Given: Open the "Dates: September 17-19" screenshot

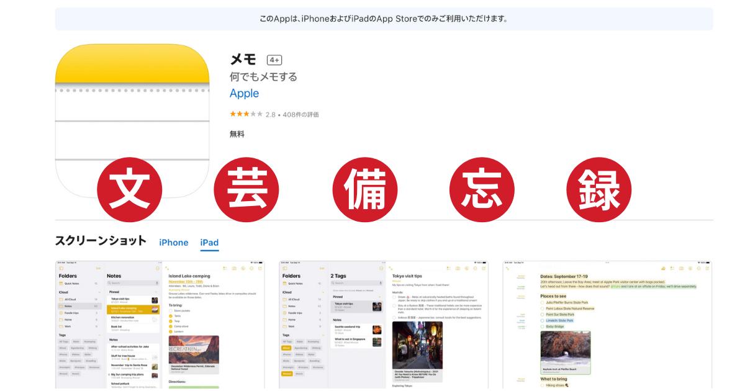Looking at the screenshot, I should (x=608, y=325).
